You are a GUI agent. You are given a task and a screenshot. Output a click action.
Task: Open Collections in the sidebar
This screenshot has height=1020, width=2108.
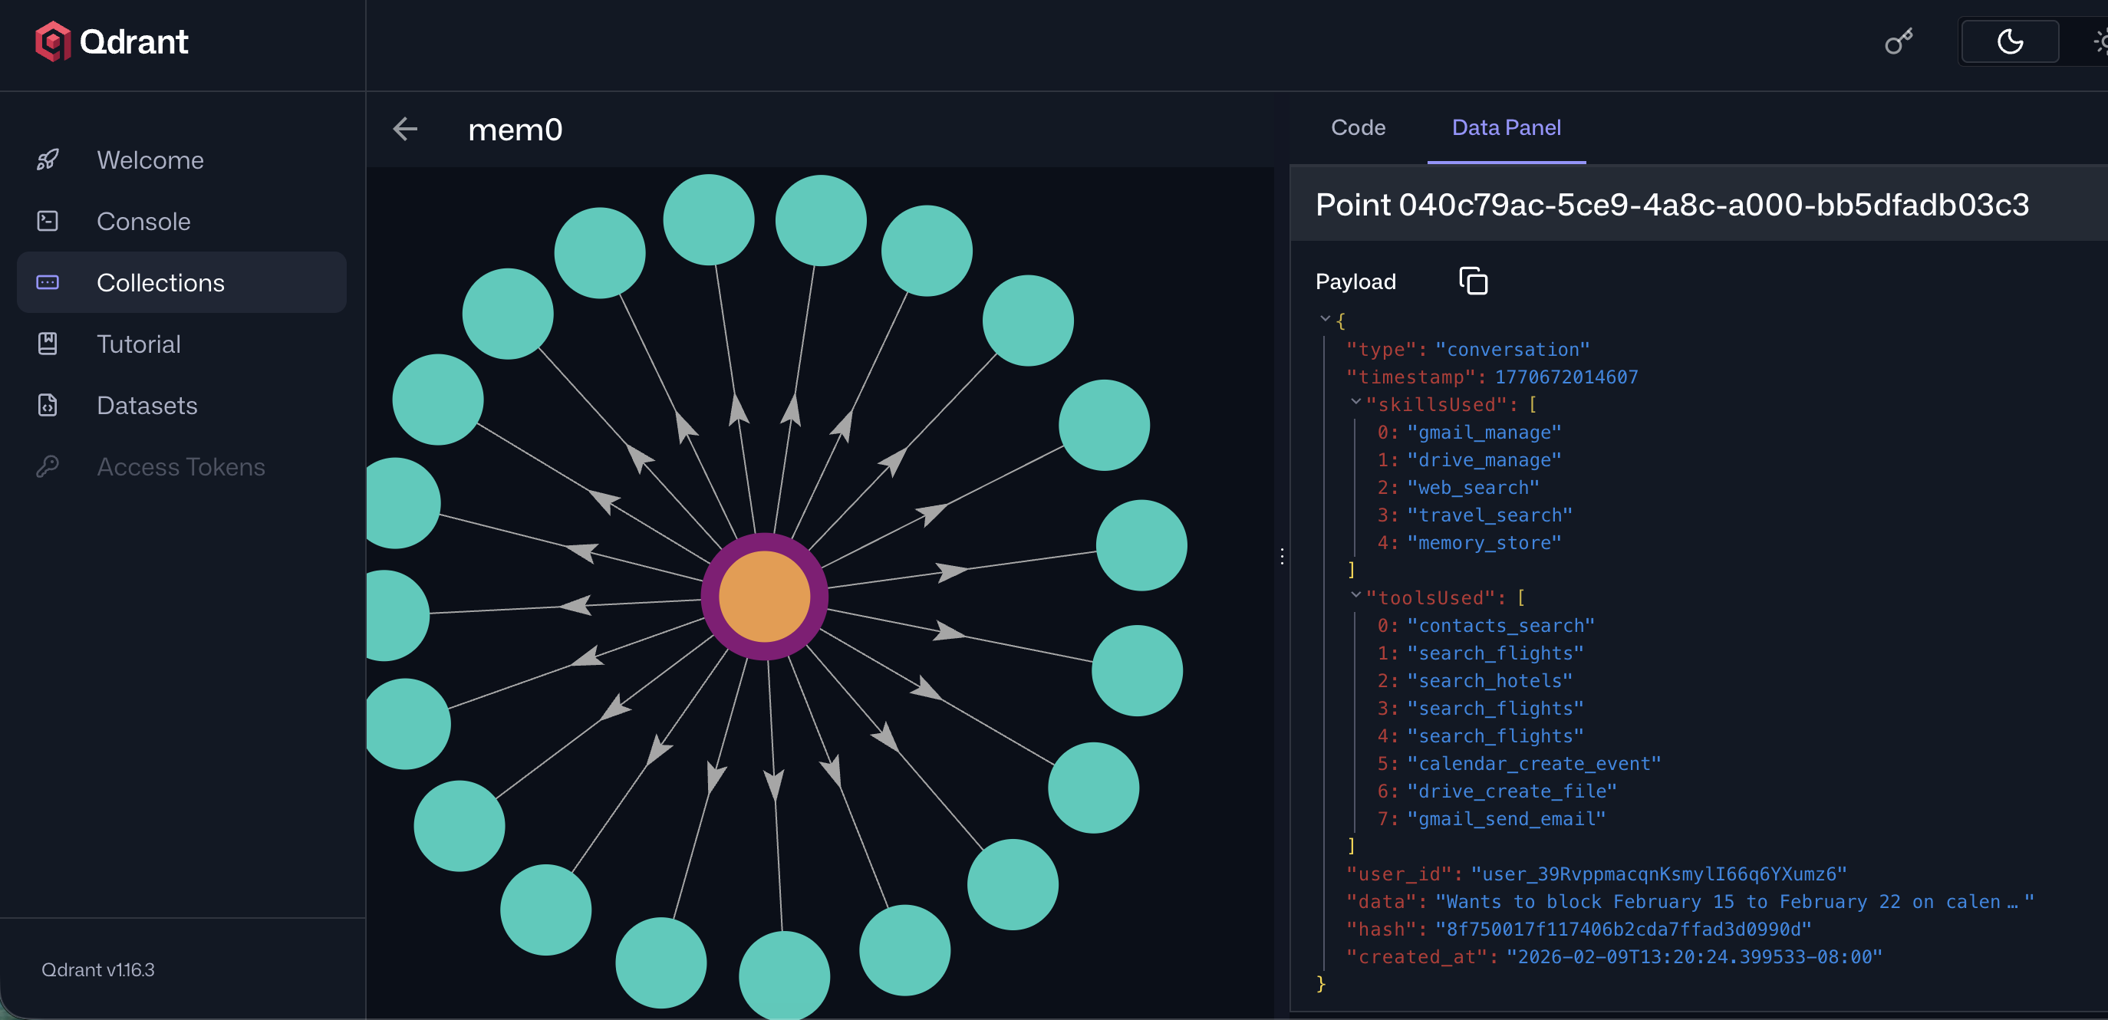click(160, 282)
